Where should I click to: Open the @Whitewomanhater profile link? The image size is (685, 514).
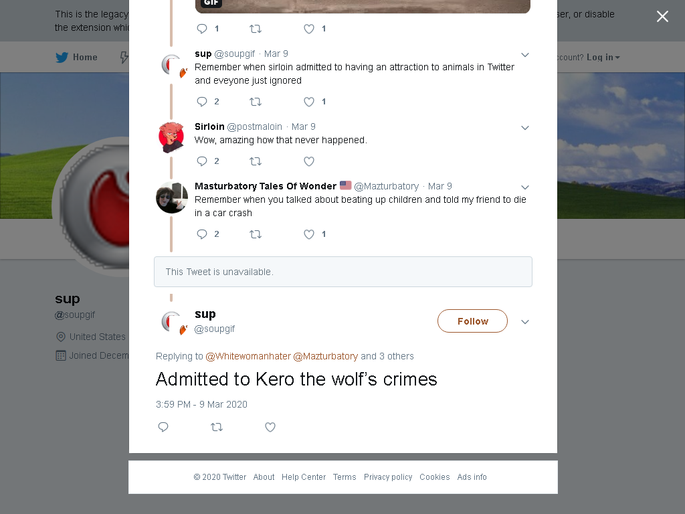pyautogui.click(x=248, y=356)
